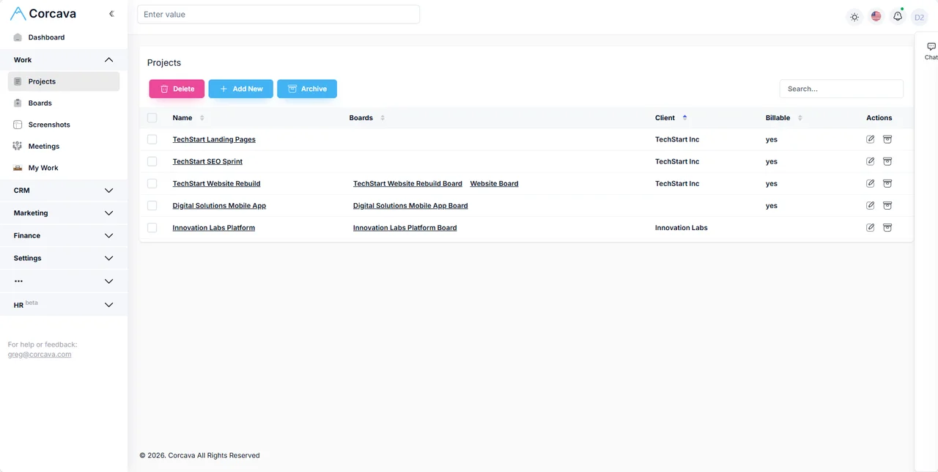Click the pink Delete button
The image size is (938, 472).
pyautogui.click(x=177, y=89)
